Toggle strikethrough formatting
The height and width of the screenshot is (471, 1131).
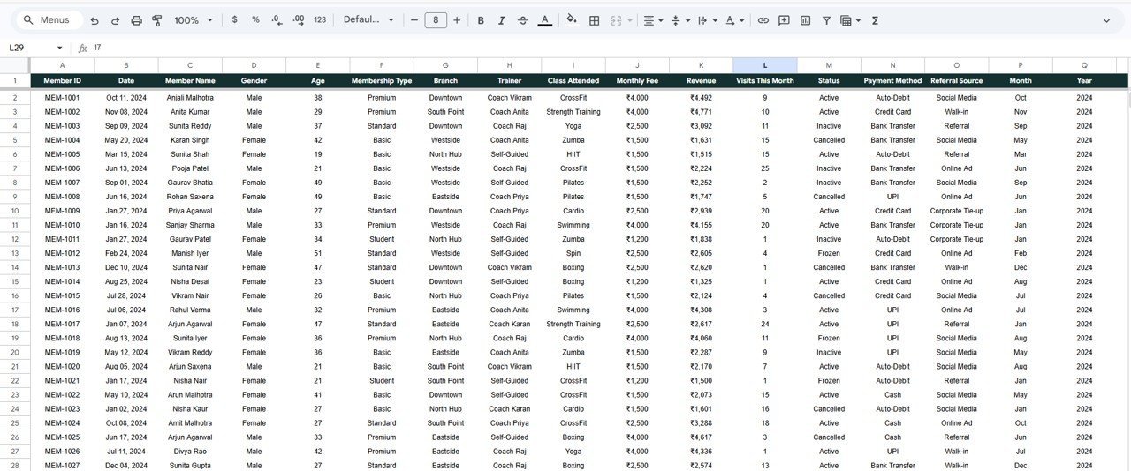(x=523, y=20)
